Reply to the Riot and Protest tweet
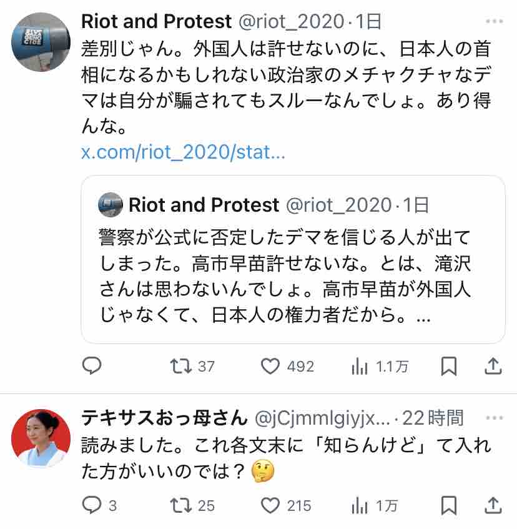517x529 pixels. [92, 366]
